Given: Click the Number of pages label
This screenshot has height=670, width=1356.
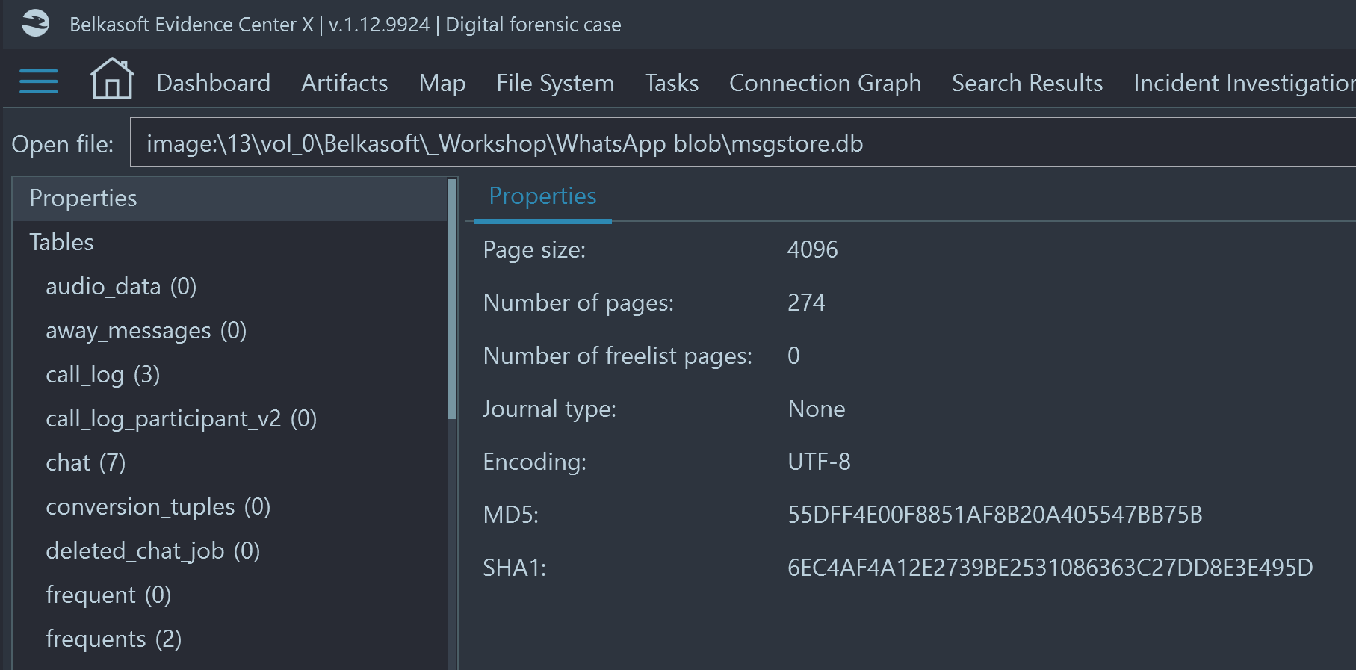Looking at the screenshot, I should (578, 303).
